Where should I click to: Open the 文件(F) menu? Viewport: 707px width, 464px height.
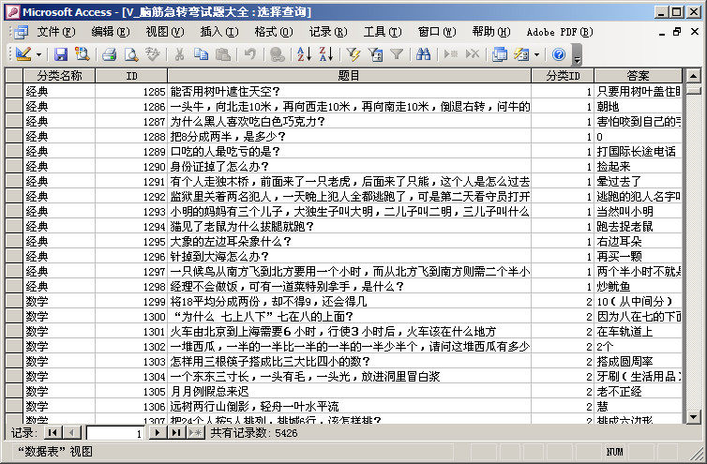click(x=56, y=32)
